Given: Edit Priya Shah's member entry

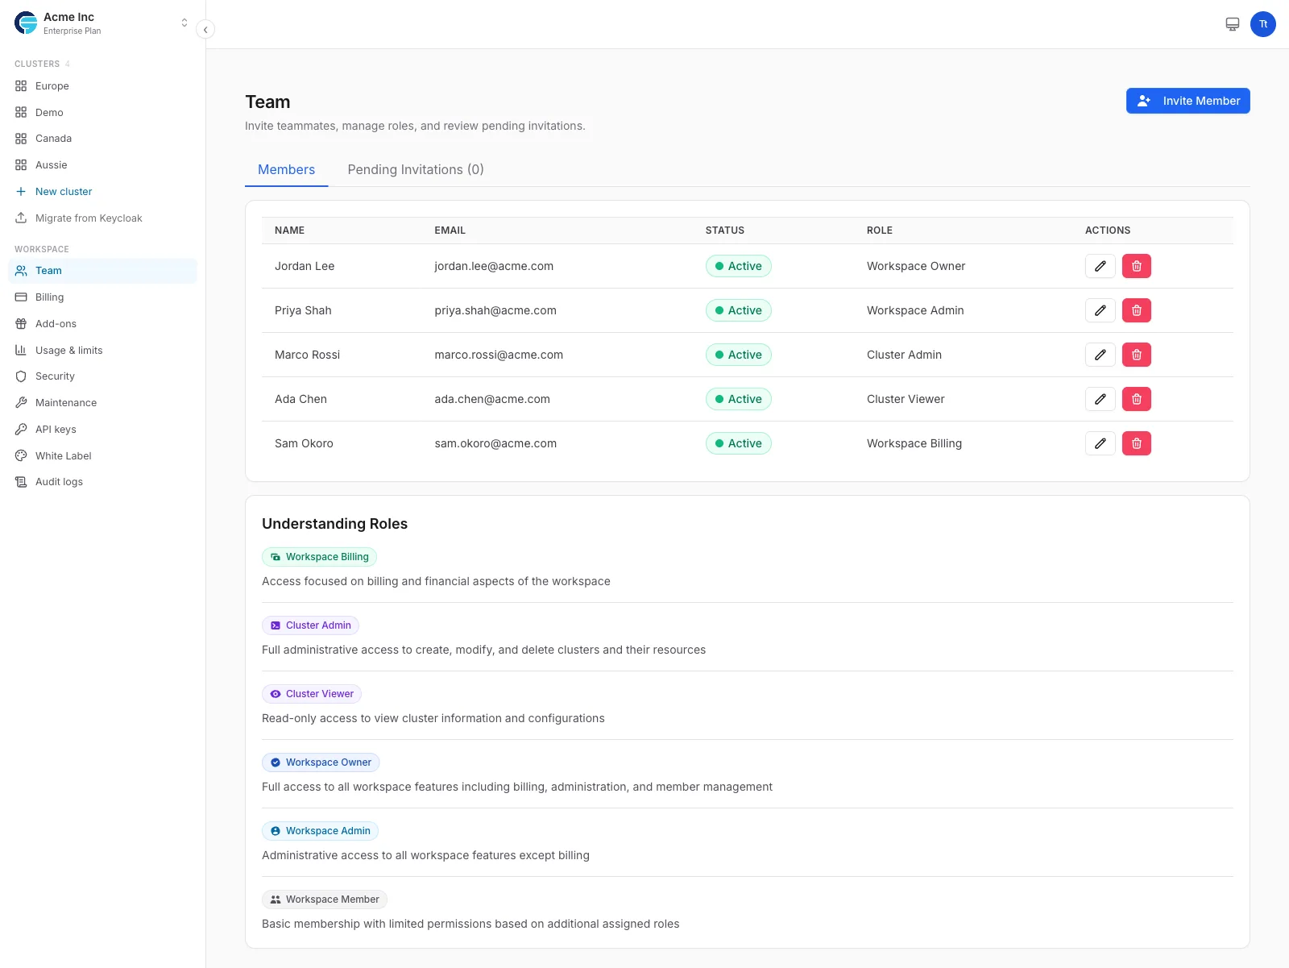Looking at the screenshot, I should 1100,310.
